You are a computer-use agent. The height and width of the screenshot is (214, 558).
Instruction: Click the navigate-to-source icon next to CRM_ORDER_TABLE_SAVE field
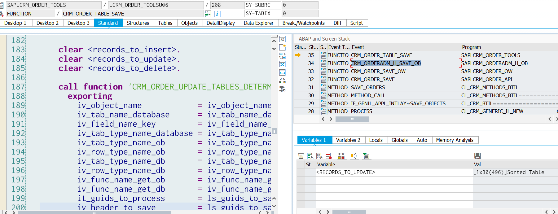click(208, 14)
